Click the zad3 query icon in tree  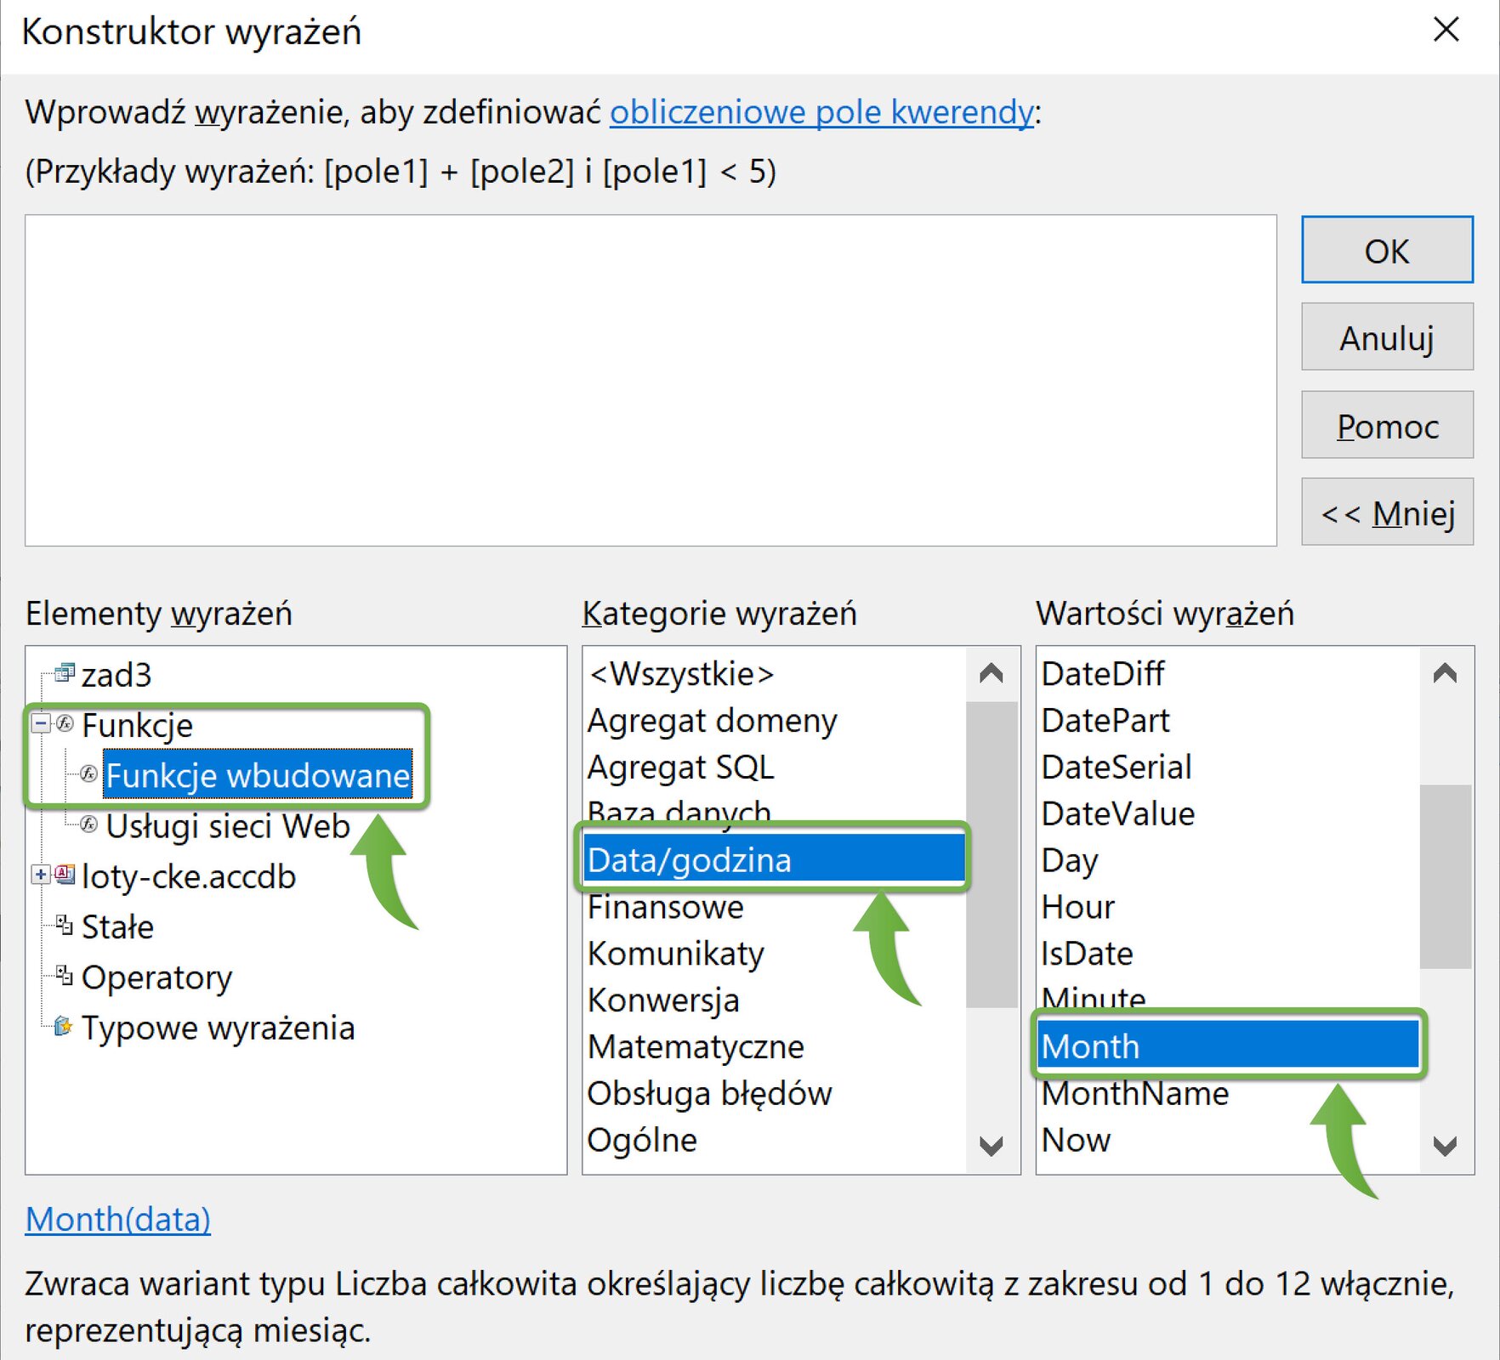click(x=64, y=674)
